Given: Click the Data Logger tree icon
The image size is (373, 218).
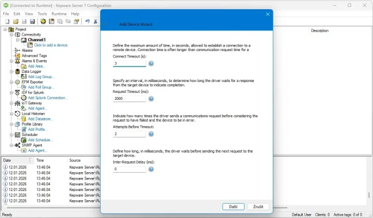Looking at the screenshot, I should click(17, 71).
